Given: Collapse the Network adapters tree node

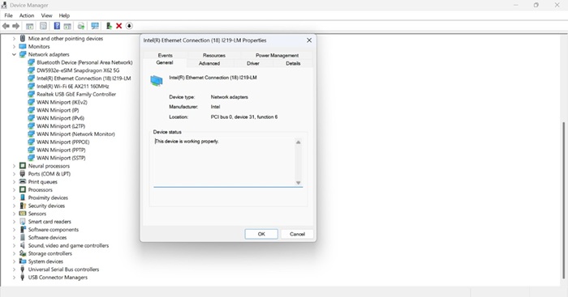Looking at the screenshot, I should click(14, 54).
